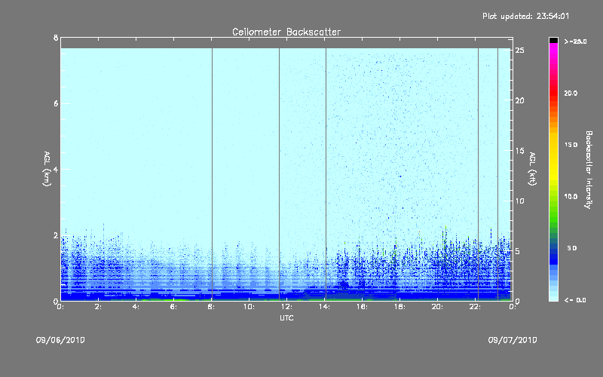Viewport: 603px width, 377px height.
Task: Click the '<= 0.0' colorbar label
Action: click(x=575, y=300)
